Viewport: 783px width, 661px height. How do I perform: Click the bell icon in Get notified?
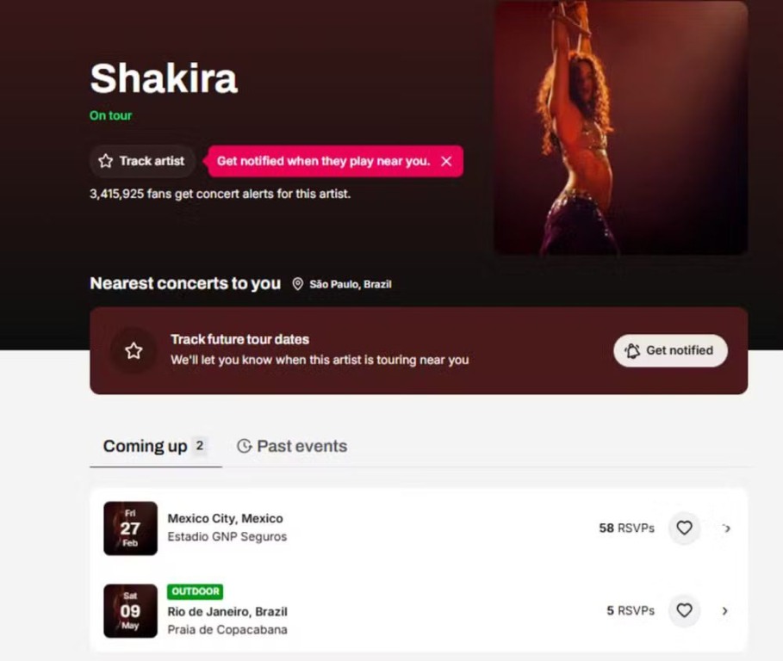[632, 350]
